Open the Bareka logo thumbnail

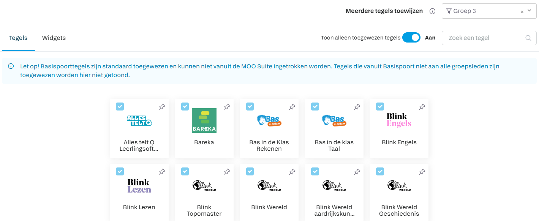coord(204,121)
